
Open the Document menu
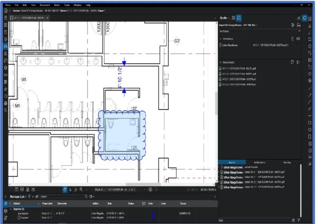click(45, 5)
